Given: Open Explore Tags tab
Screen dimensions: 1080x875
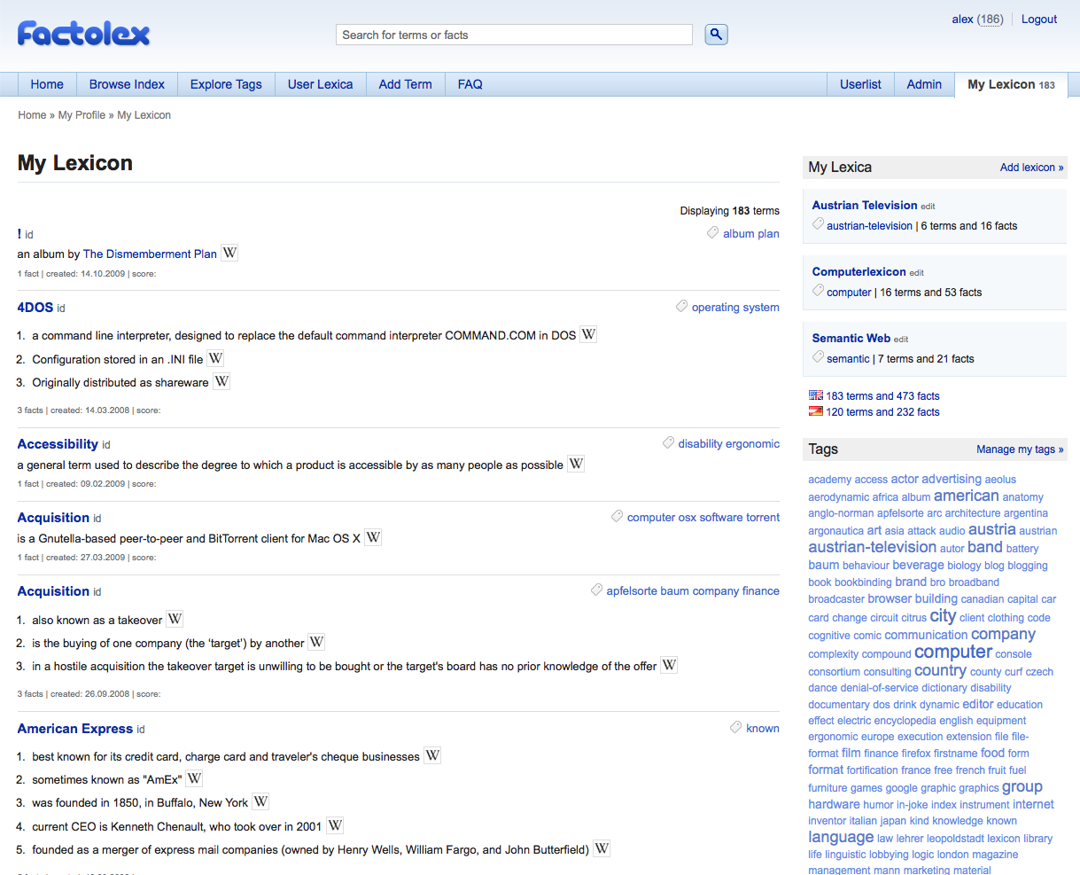Looking at the screenshot, I should pyautogui.click(x=226, y=84).
